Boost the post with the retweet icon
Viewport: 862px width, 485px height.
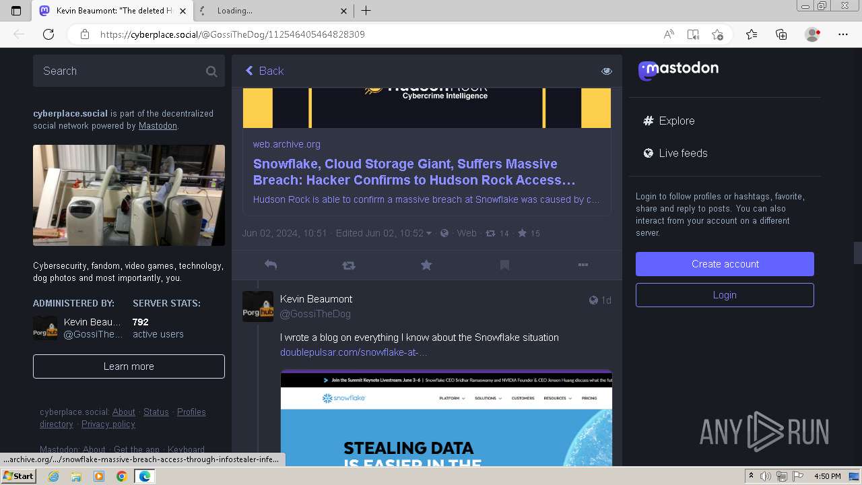coord(348,265)
